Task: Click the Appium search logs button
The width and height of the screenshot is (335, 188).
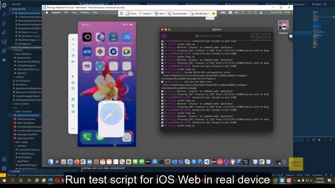Action: pos(253,37)
